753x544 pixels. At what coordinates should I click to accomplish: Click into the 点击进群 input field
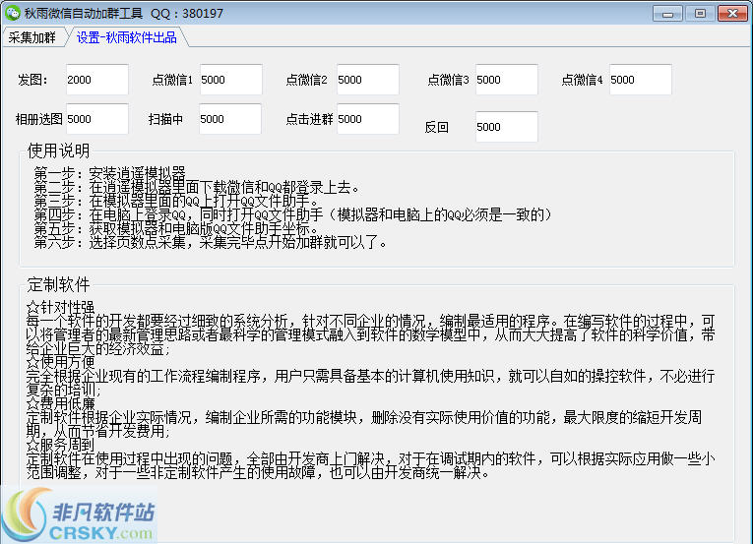coord(368,119)
